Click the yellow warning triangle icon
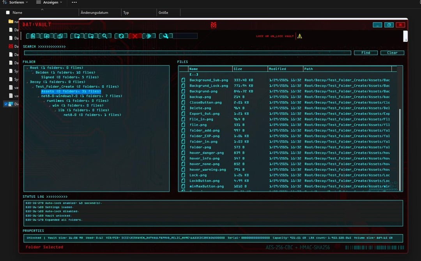The height and width of the screenshot is (261, 421). click(299, 36)
